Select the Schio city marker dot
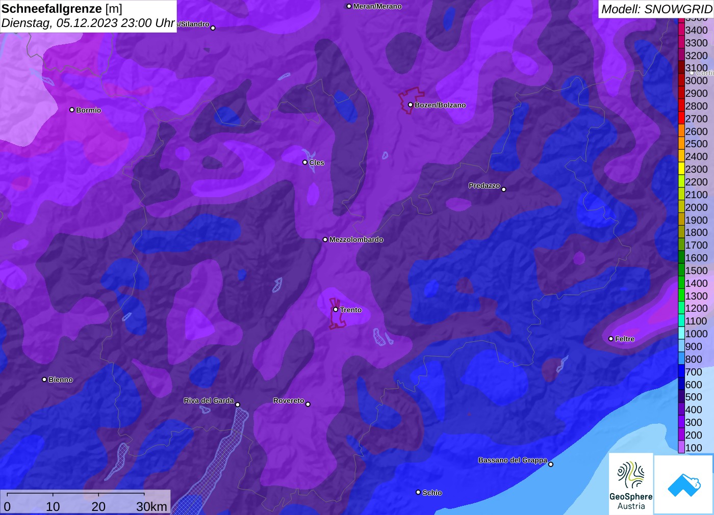 (x=418, y=493)
